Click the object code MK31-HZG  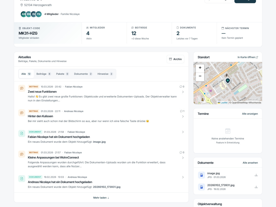point(28,33)
